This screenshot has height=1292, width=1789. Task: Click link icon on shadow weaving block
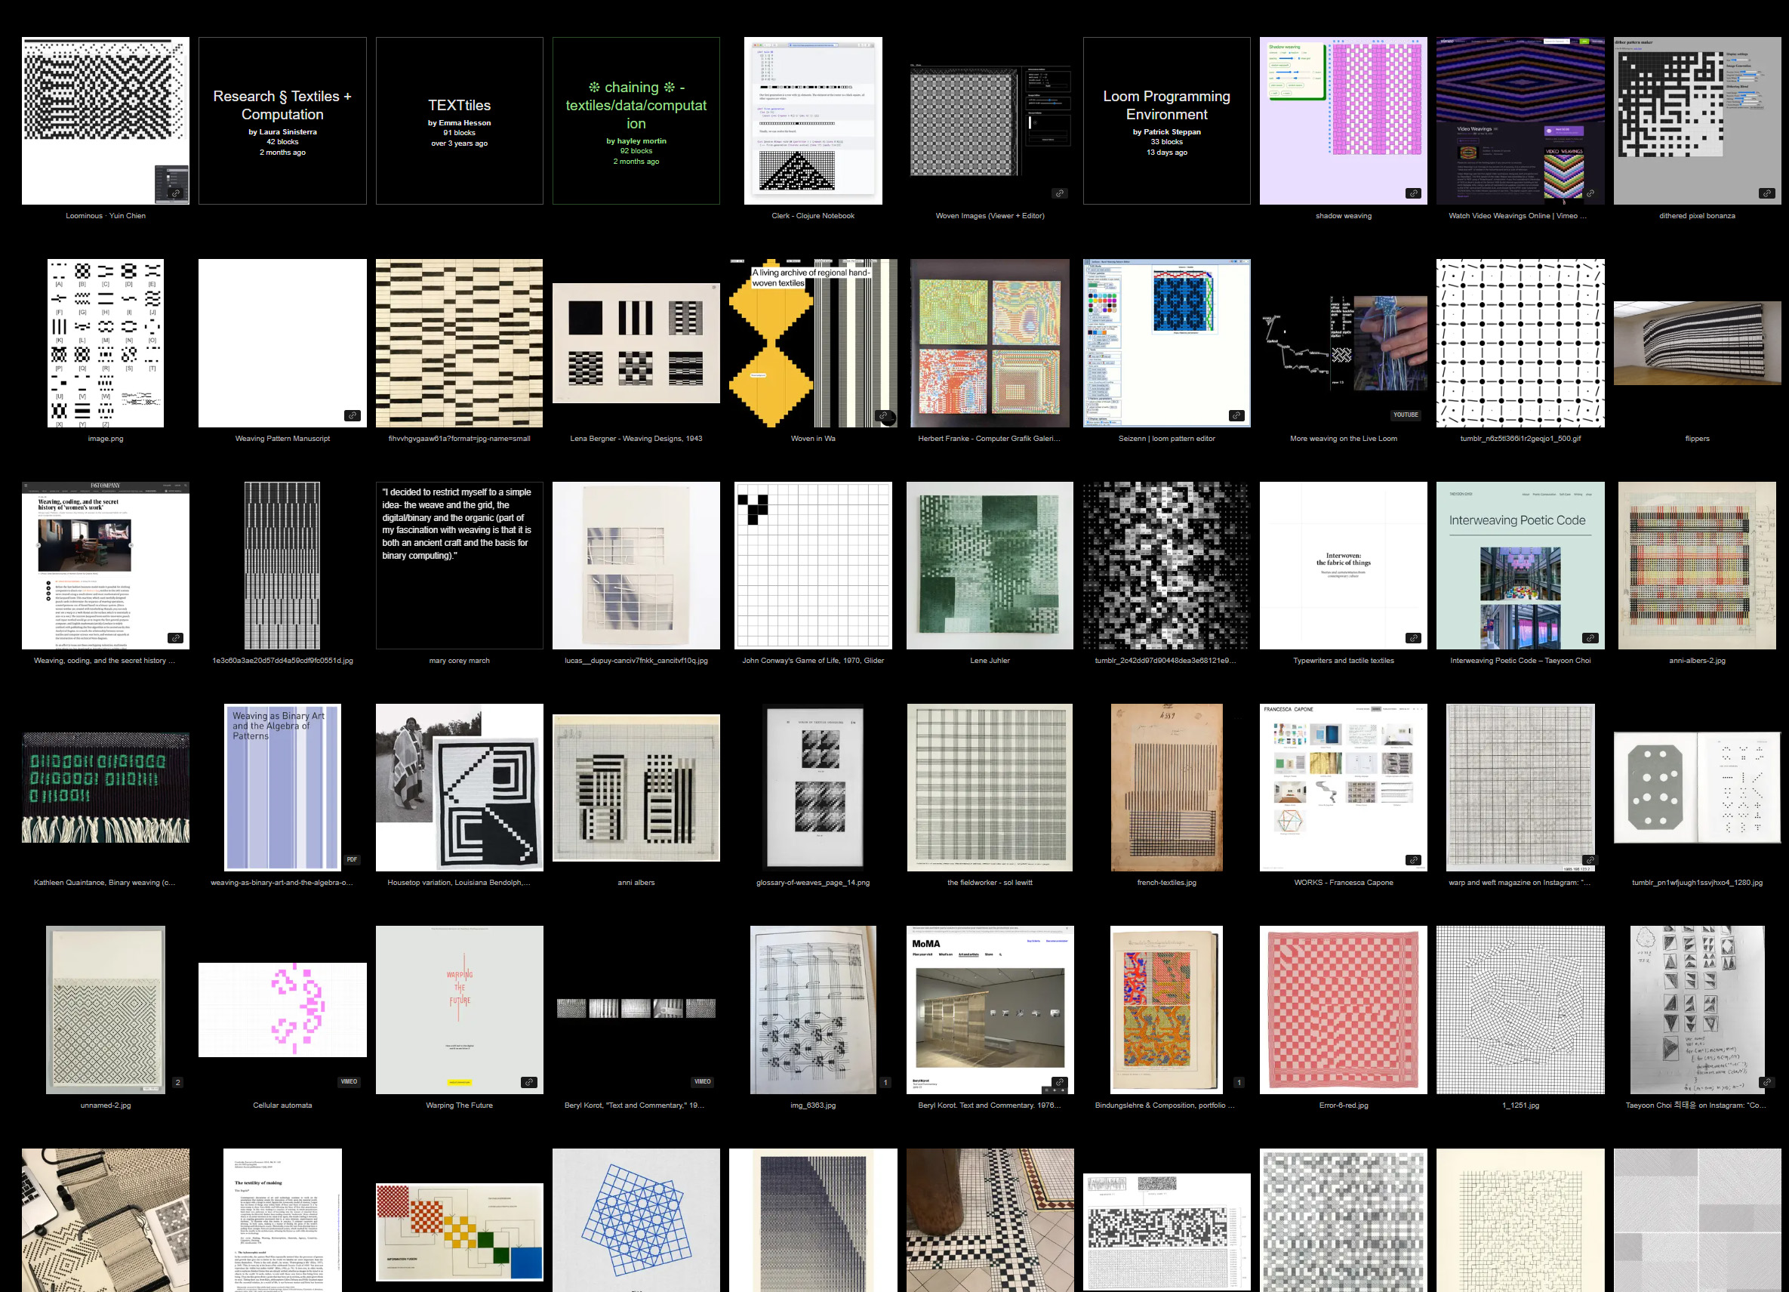pos(1413,193)
